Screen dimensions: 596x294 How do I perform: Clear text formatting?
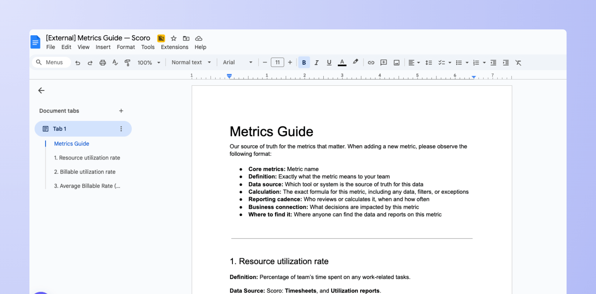(x=518, y=62)
